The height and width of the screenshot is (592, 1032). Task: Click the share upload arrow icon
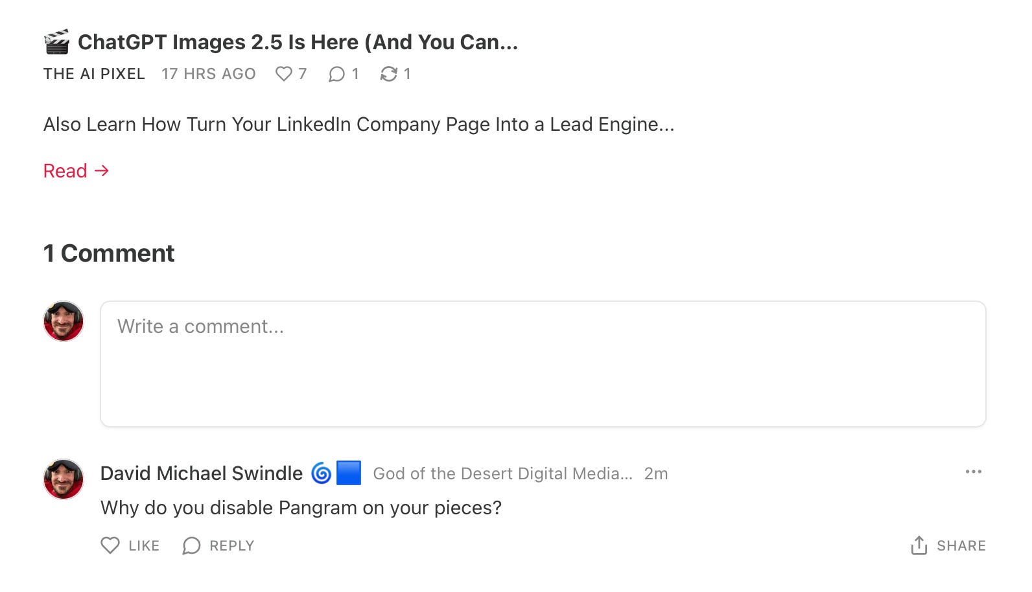tap(919, 545)
